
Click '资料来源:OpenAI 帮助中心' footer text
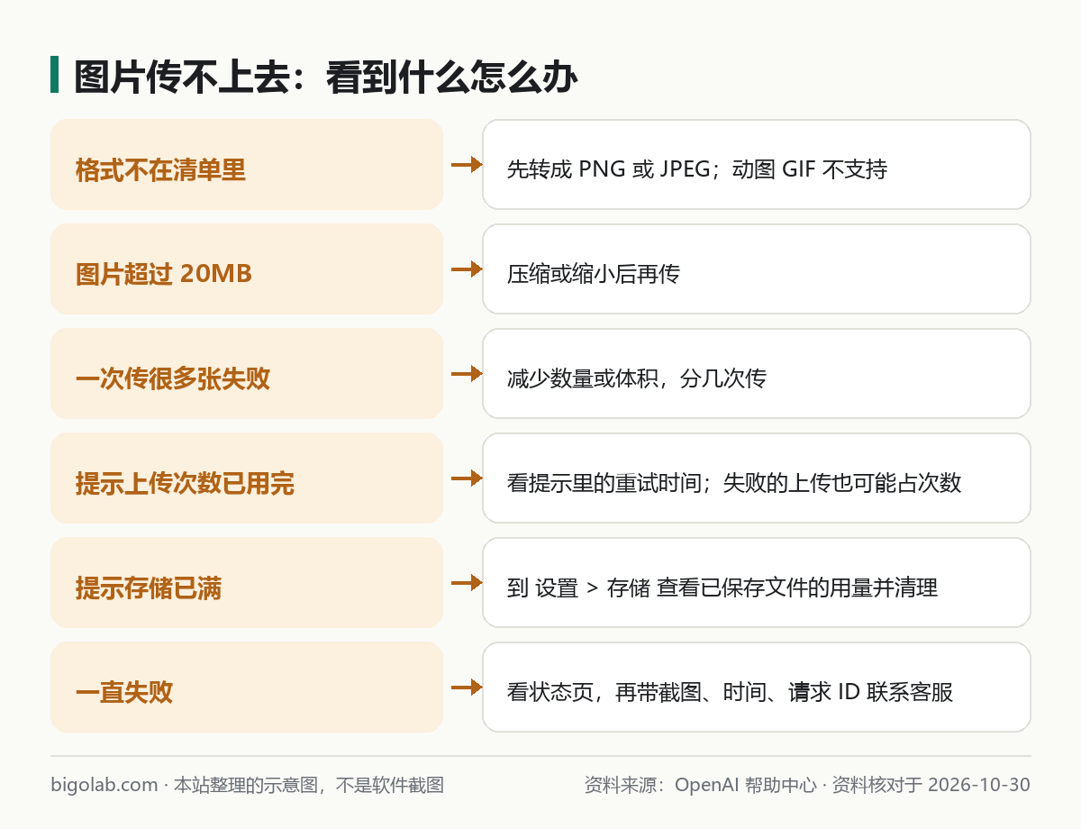pyautogui.click(x=700, y=785)
